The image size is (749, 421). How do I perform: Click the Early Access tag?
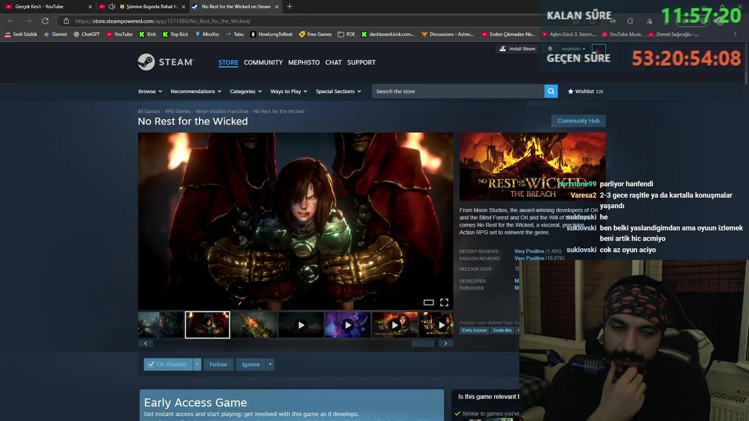474,330
